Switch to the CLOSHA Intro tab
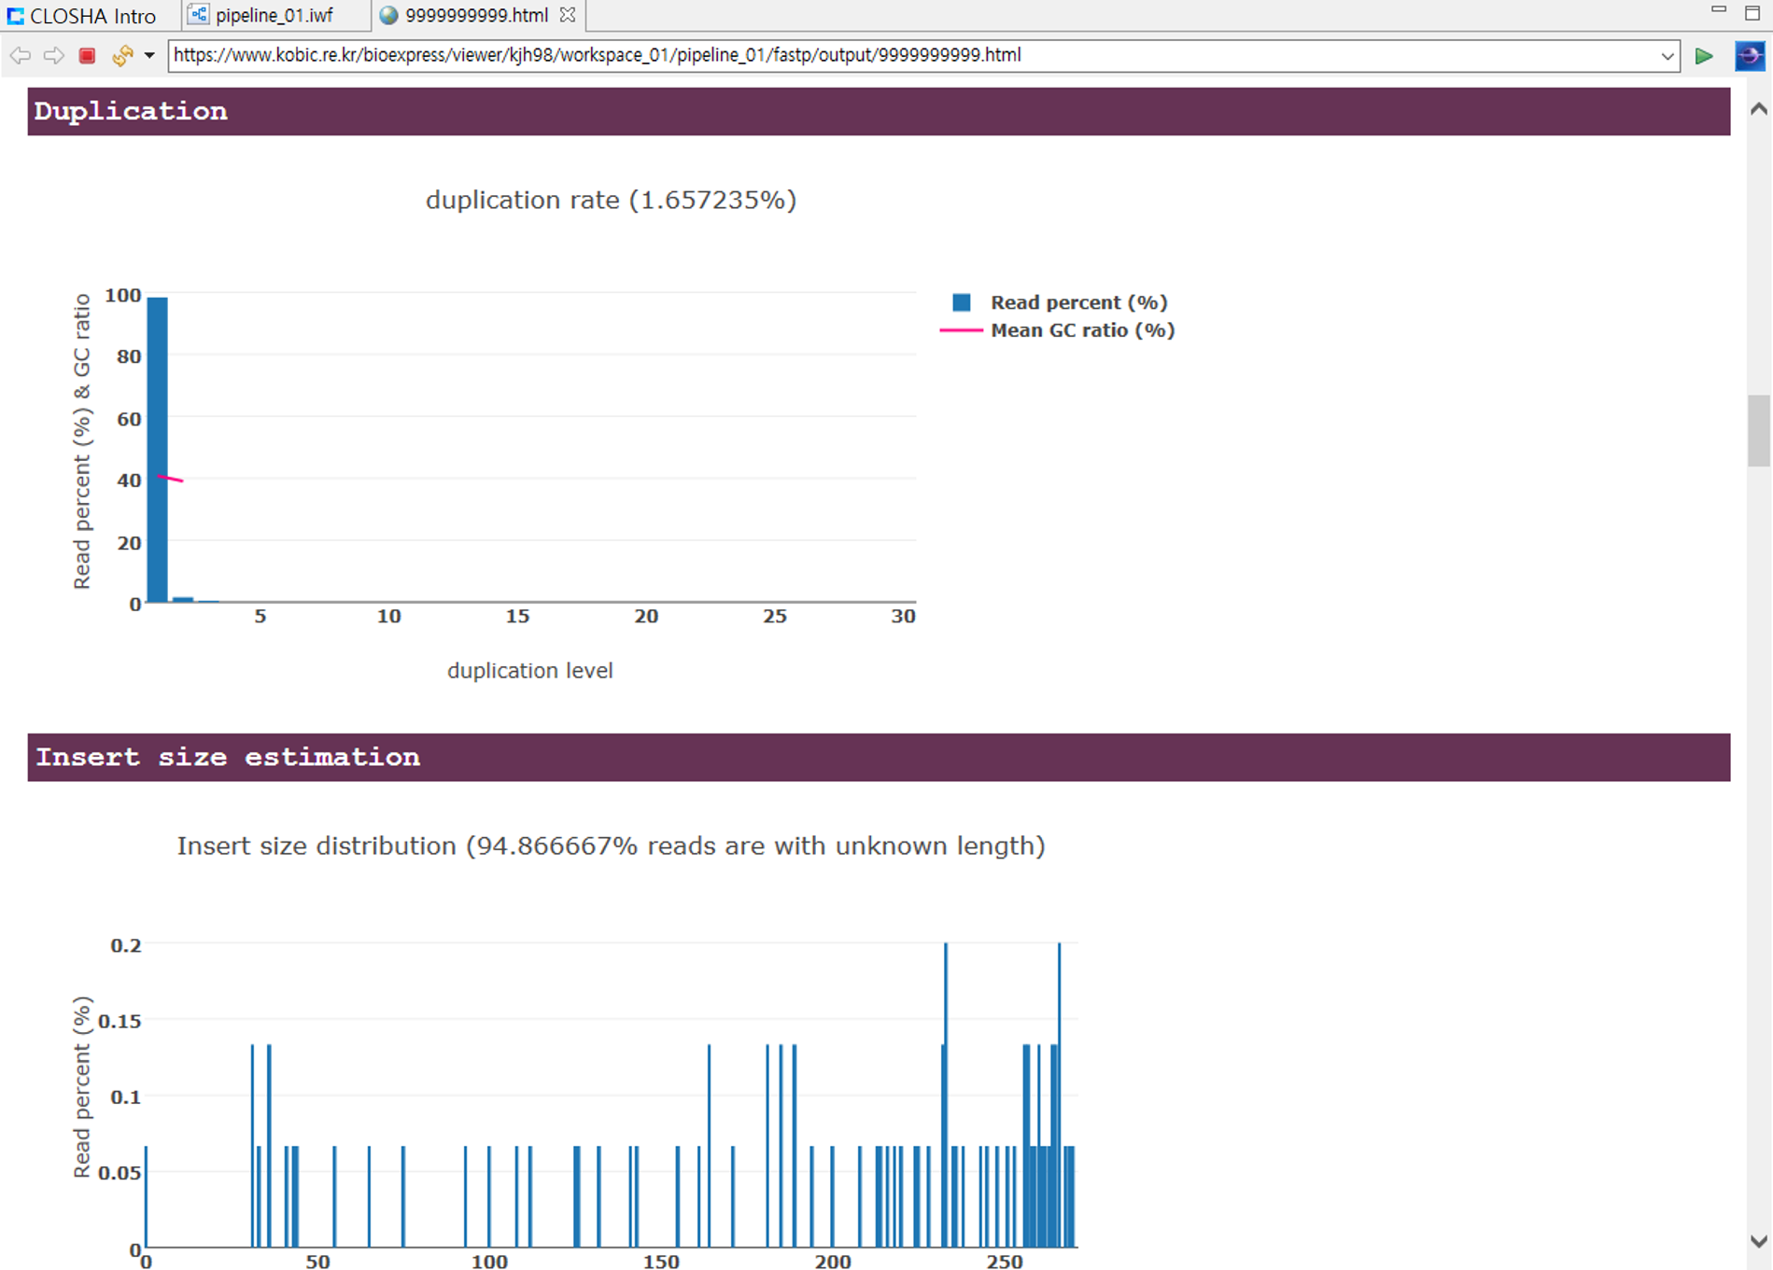1773x1270 pixels. [x=83, y=16]
